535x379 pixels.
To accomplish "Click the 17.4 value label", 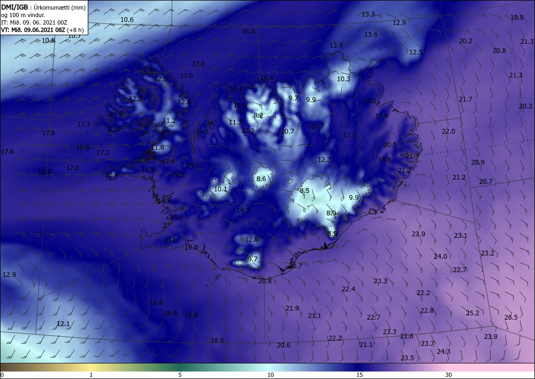I will [x=168, y=161].
